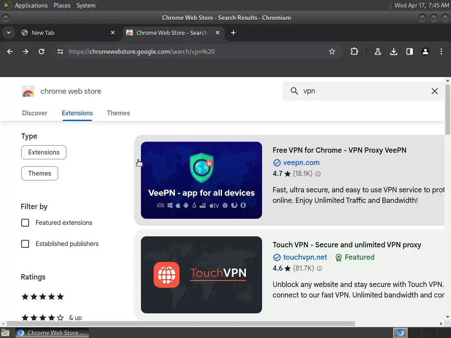Go forward with the arrow button

pos(26,51)
